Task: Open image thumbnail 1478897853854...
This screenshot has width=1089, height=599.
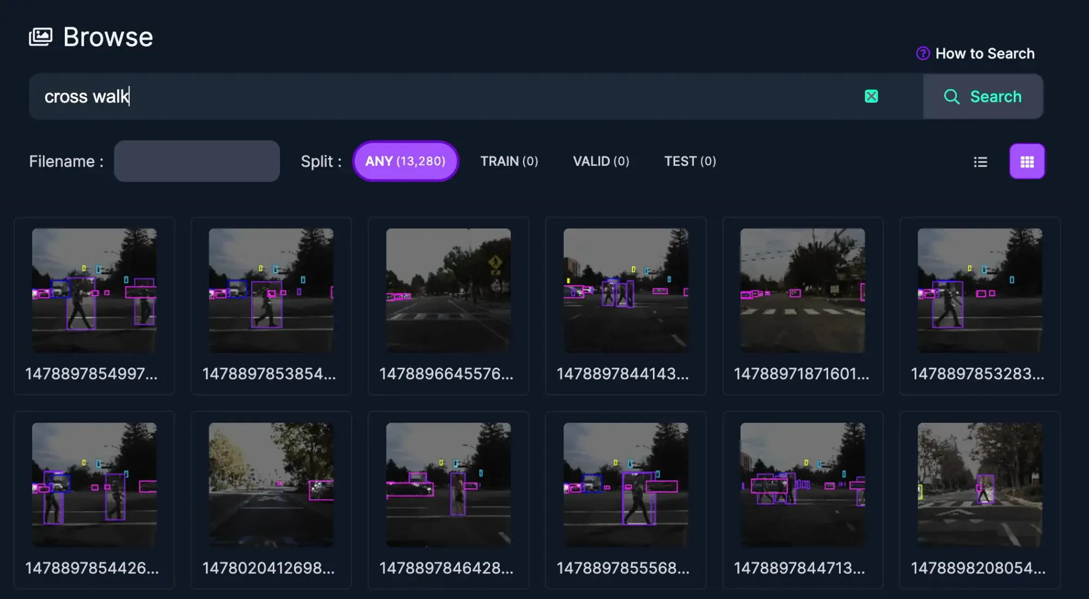Action: tap(271, 291)
